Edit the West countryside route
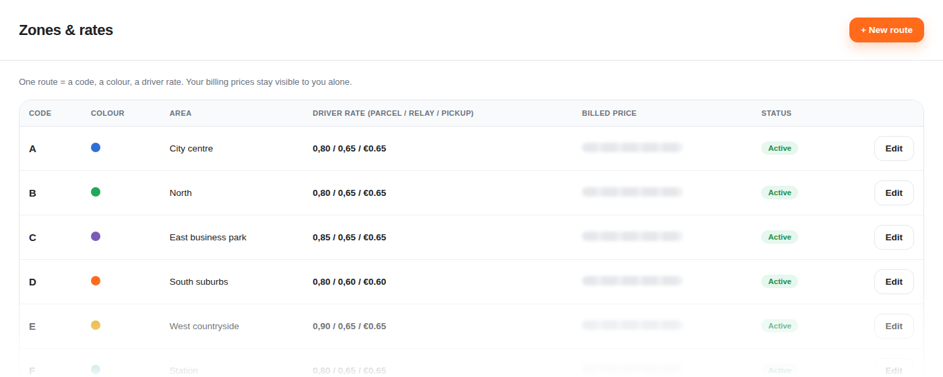 pos(894,326)
